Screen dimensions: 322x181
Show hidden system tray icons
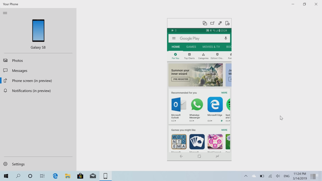coord(246,176)
